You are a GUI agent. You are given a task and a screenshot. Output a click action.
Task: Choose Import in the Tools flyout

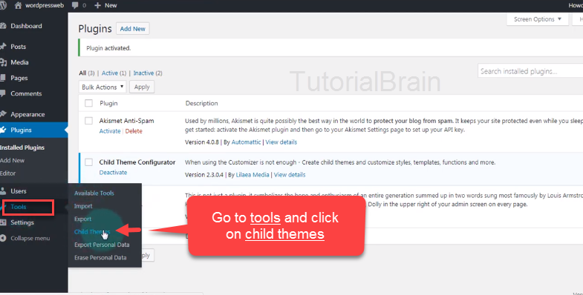pos(83,206)
